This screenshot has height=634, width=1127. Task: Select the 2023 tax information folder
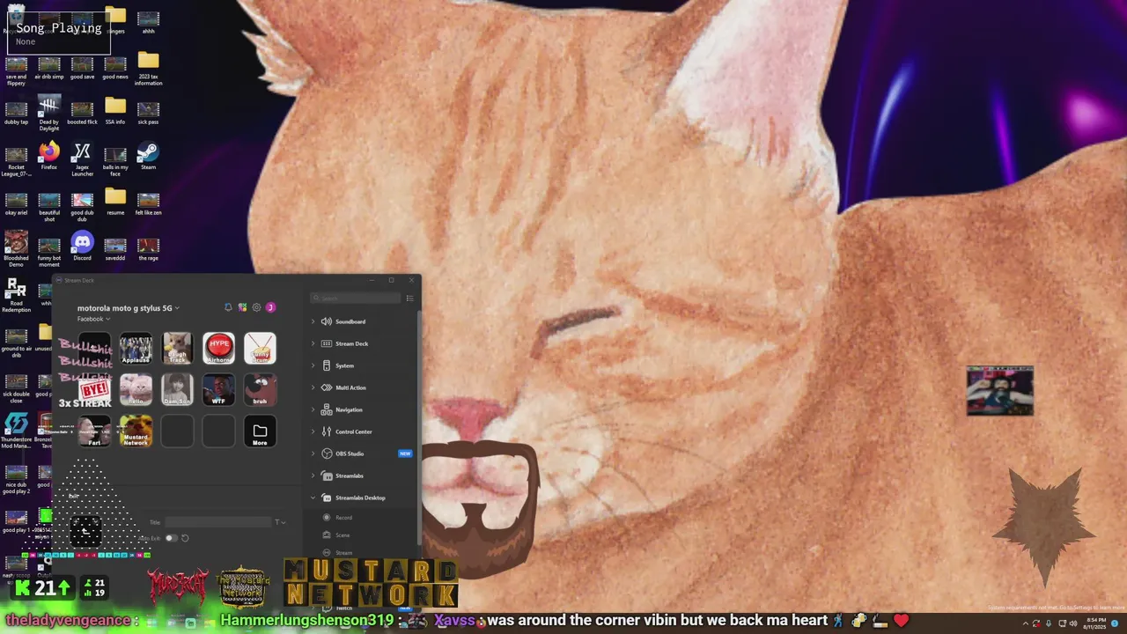(148, 68)
